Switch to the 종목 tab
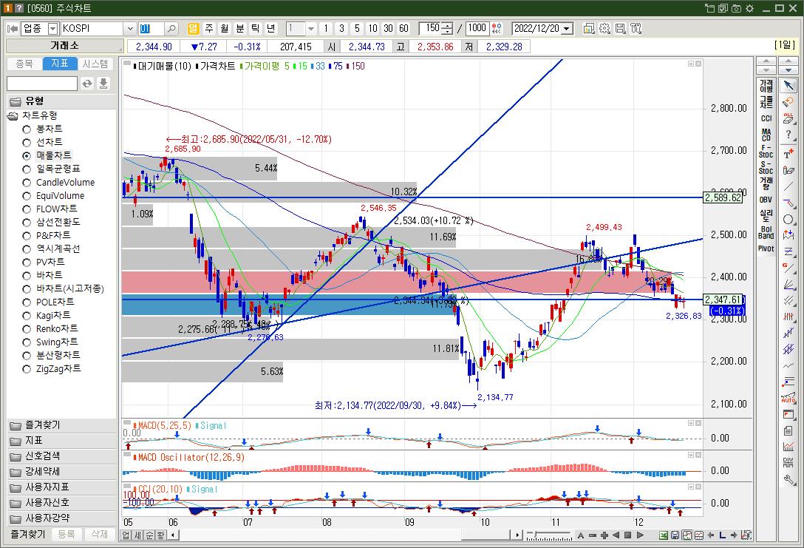 [x=24, y=64]
